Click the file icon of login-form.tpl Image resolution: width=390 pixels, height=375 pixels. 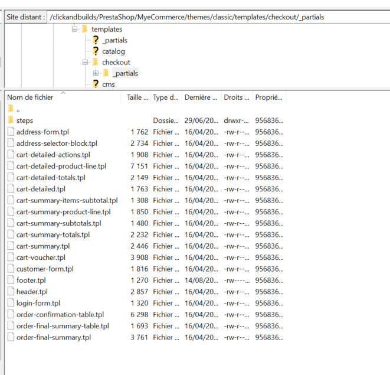click(x=11, y=303)
